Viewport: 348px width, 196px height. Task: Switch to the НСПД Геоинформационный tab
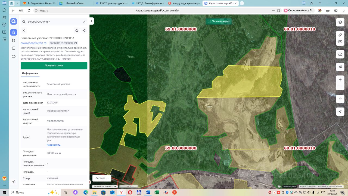pos(148,3)
